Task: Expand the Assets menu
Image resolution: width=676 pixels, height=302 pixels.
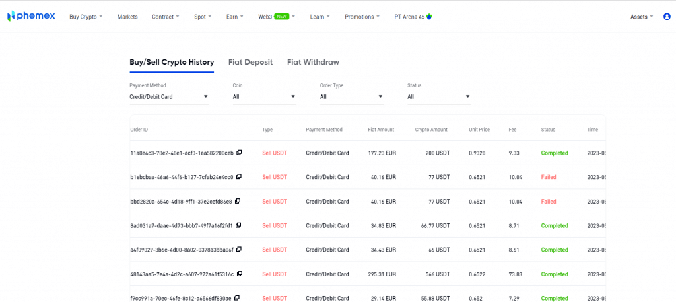Action: [x=642, y=17]
